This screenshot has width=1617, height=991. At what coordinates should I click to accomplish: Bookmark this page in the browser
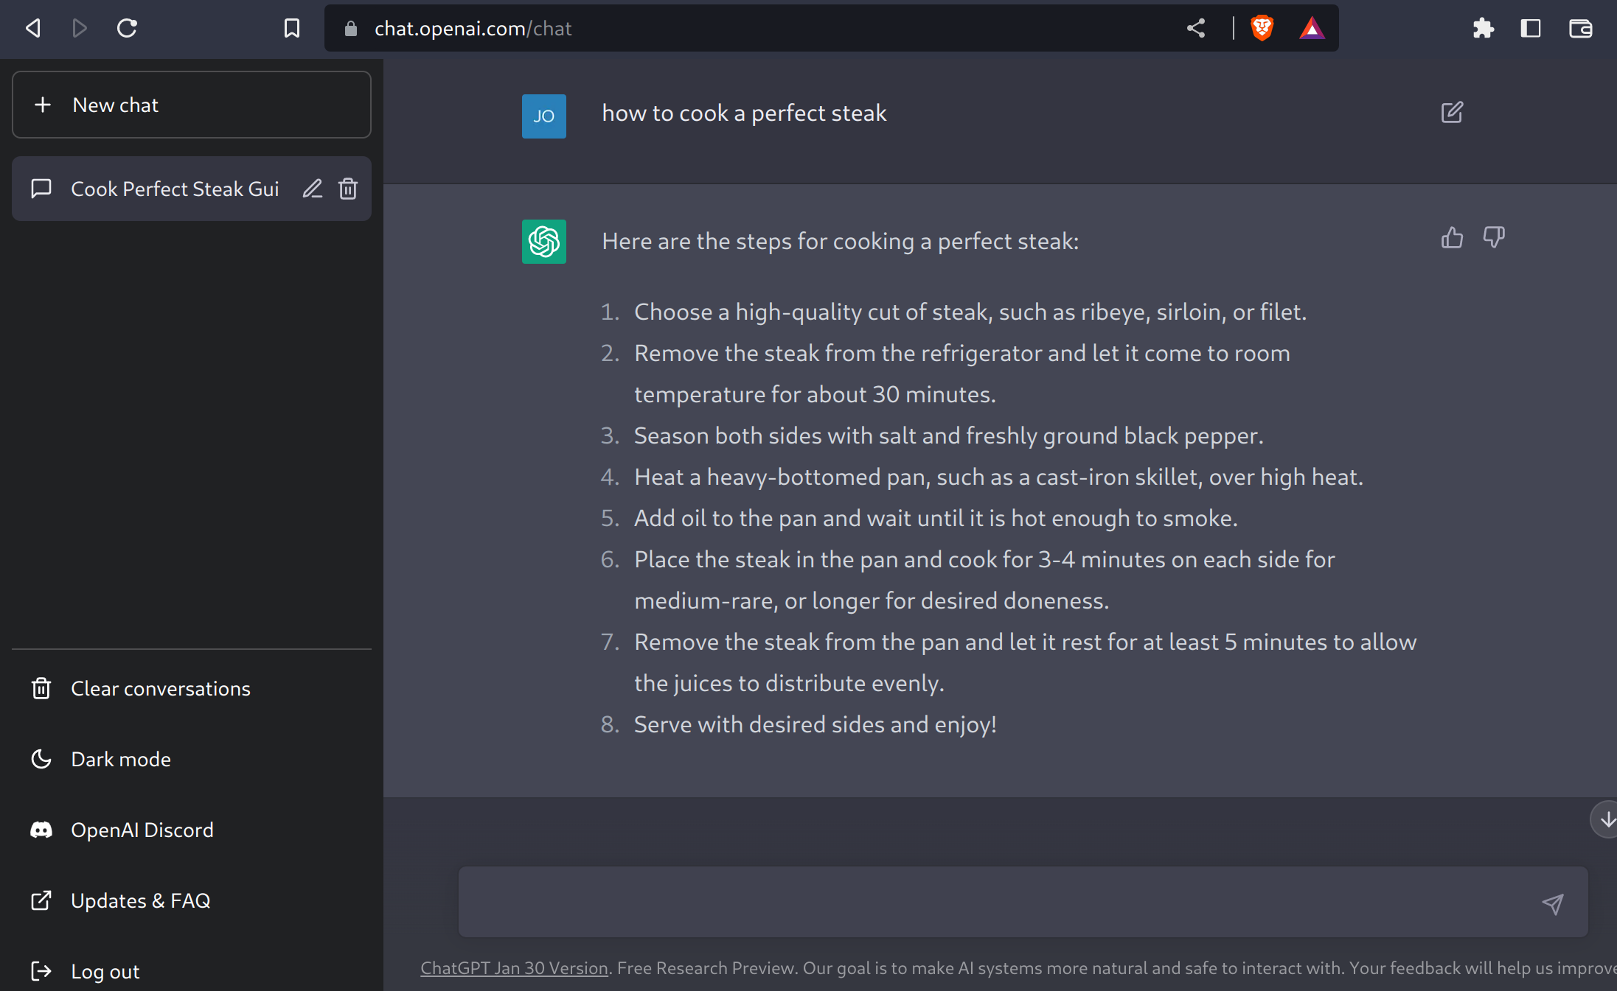coord(292,29)
